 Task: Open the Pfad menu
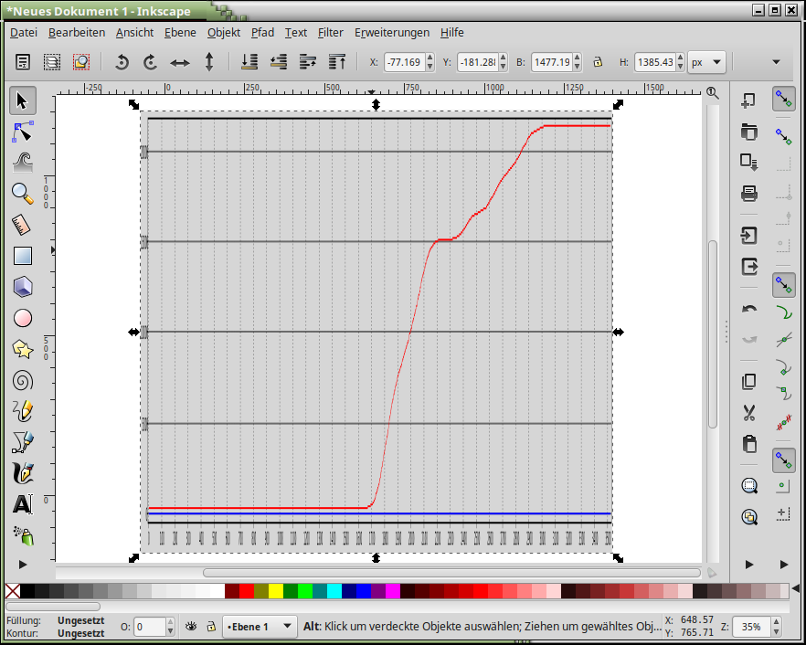point(262,32)
